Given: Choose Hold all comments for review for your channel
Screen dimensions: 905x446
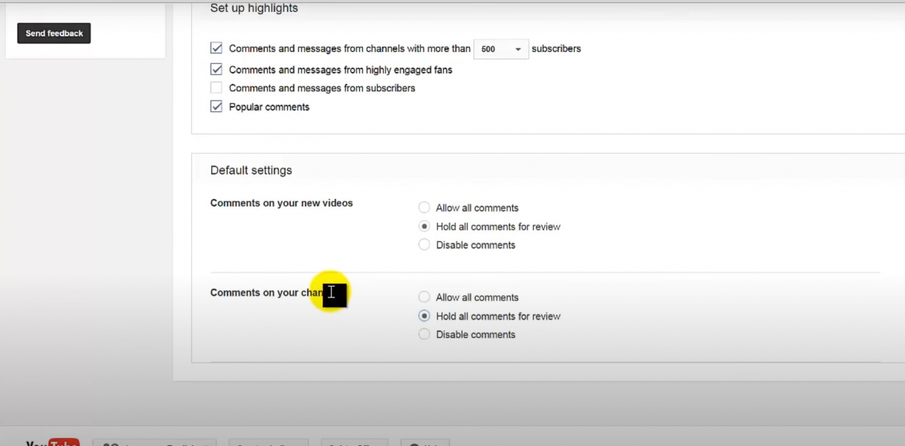Looking at the screenshot, I should (x=424, y=316).
